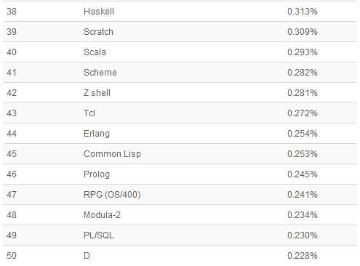This screenshot has height=266, width=360.
Task: Click on Modula-2 in the list
Action: [102, 215]
